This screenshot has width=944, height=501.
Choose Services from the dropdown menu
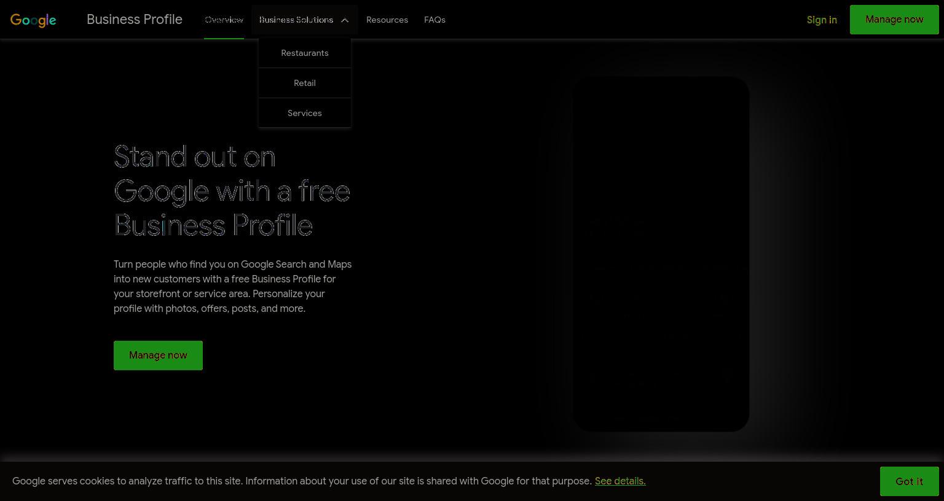[x=305, y=113]
